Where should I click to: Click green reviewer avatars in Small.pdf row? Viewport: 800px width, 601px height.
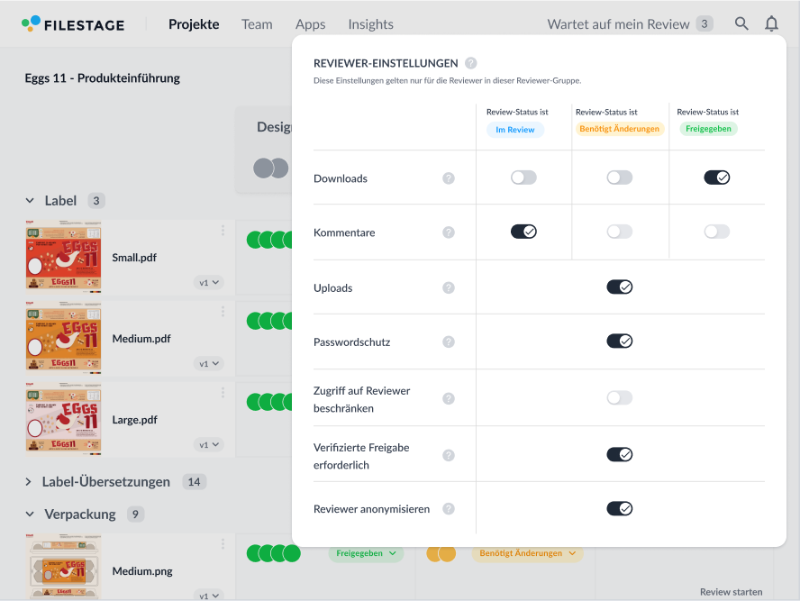(269, 240)
